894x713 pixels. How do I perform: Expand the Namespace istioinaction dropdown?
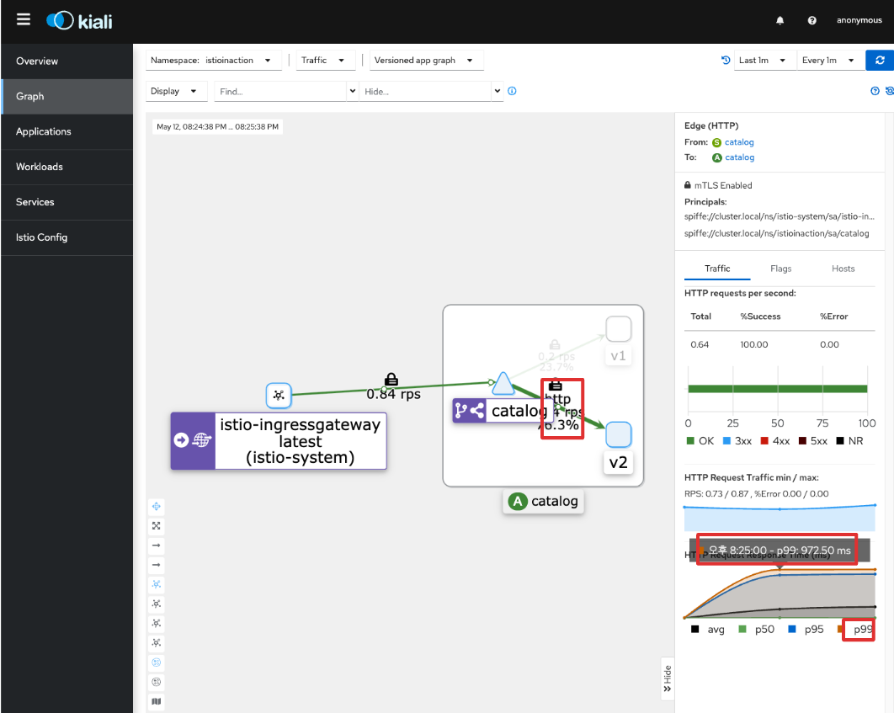(x=214, y=61)
